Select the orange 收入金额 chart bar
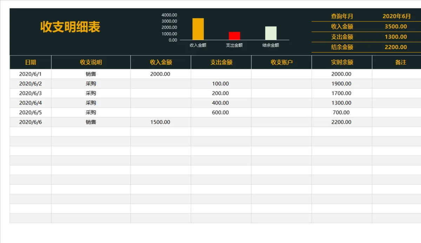Viewport: 421px width, 243px height. point(198,29)
